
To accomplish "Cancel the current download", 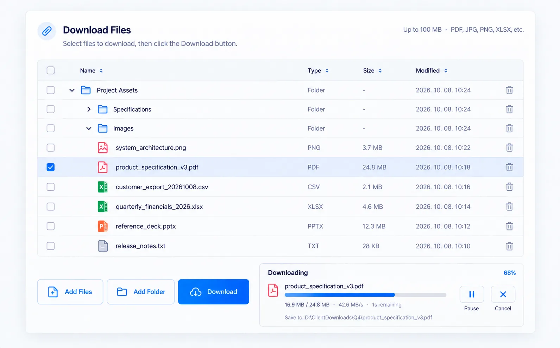I will click(x=503, y=294).
